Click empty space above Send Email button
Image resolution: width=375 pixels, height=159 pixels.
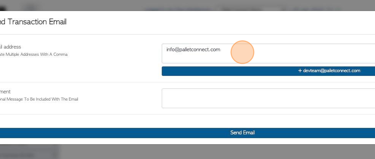coord(188,121)
